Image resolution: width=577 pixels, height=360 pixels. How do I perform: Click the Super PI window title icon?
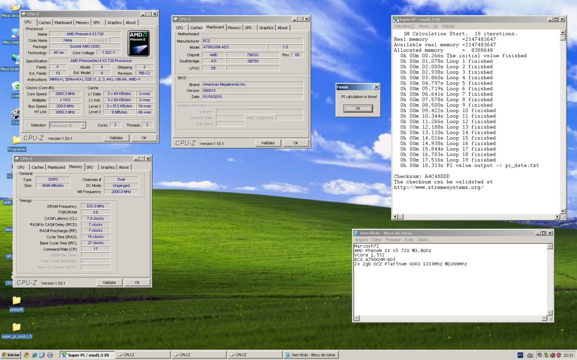pos(396,19)
